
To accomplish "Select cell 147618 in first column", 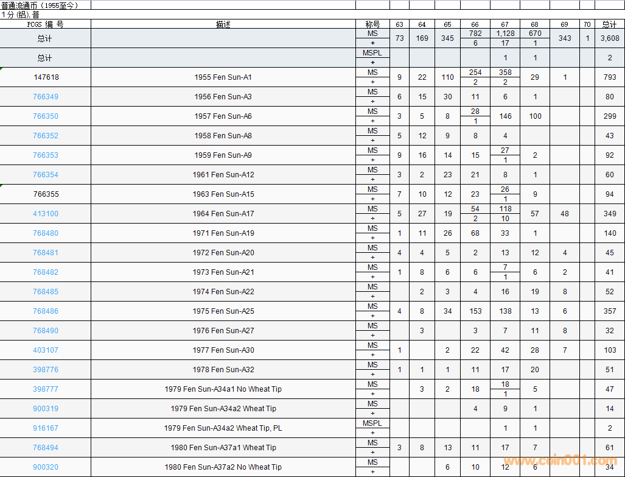I will pos(46,77).
